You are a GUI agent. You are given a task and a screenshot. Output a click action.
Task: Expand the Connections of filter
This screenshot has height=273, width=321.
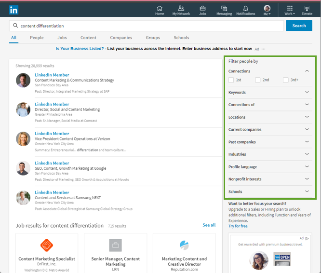[307, 105]
